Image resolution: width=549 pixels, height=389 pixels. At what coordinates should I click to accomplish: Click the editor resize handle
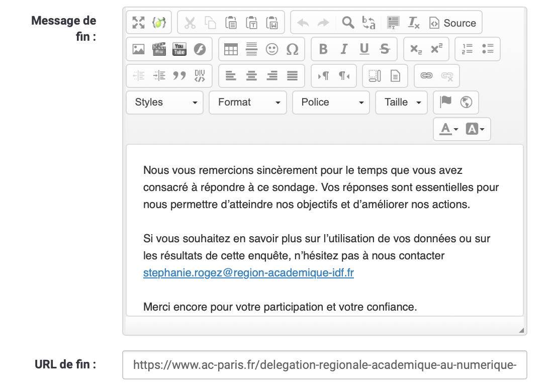pos(521,330)
